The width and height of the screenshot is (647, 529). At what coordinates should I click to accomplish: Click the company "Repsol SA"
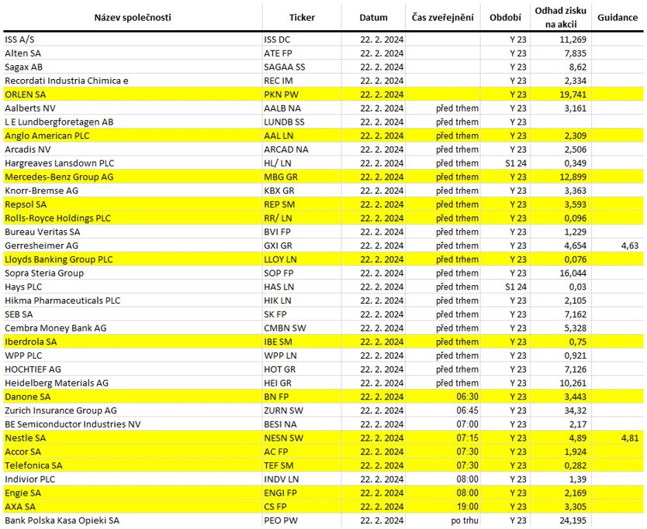(x=26, y=204)
